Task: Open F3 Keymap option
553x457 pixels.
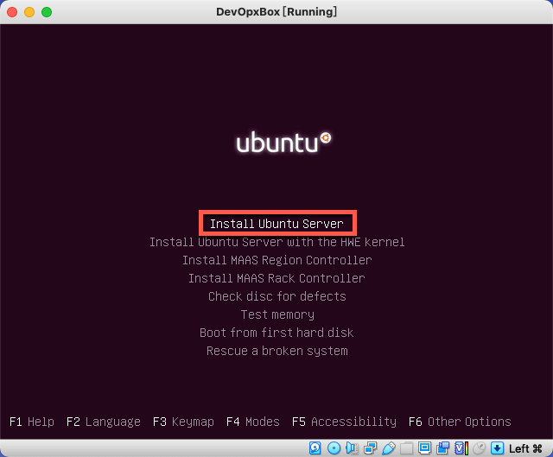Action: pos(183,422)
